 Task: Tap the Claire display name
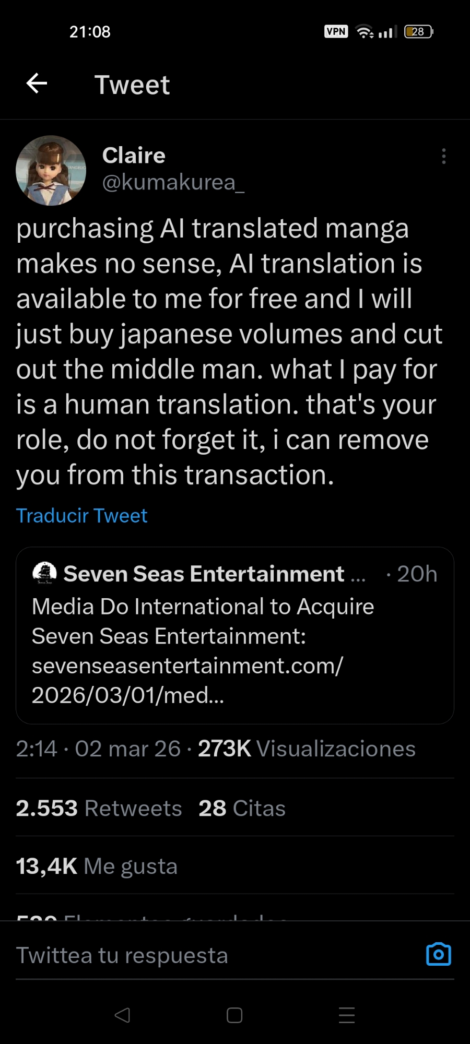coord(134,156)
